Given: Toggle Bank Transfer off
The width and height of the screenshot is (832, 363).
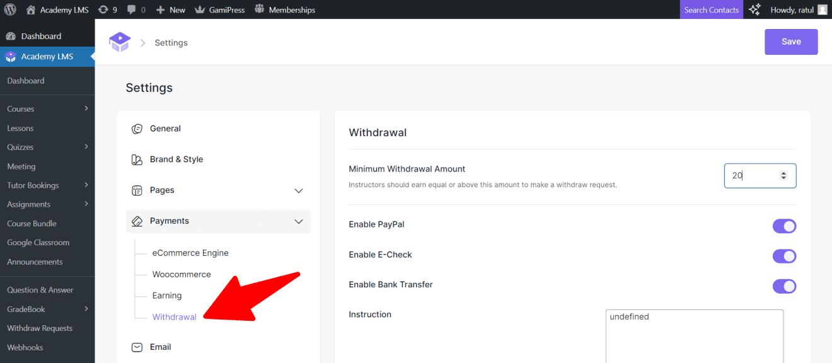Looking at the screenshot, I should click(784, 286).
